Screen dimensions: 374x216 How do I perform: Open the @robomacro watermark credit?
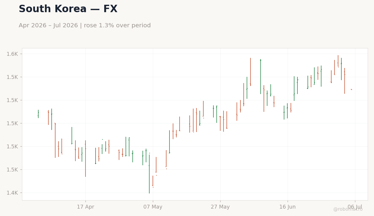coord(348,209)
